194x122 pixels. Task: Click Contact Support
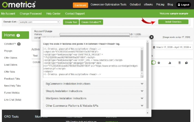(x=75, y=14)
